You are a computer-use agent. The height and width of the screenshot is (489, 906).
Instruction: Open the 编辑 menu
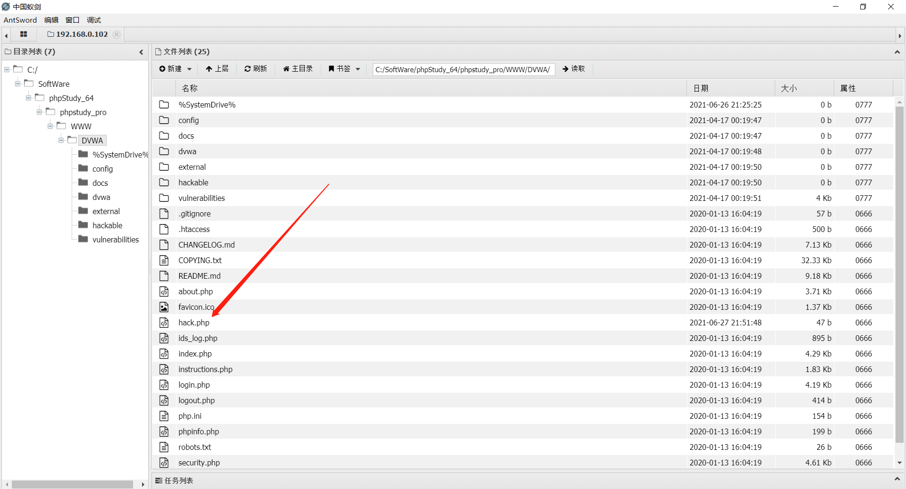tap(51, 20)
